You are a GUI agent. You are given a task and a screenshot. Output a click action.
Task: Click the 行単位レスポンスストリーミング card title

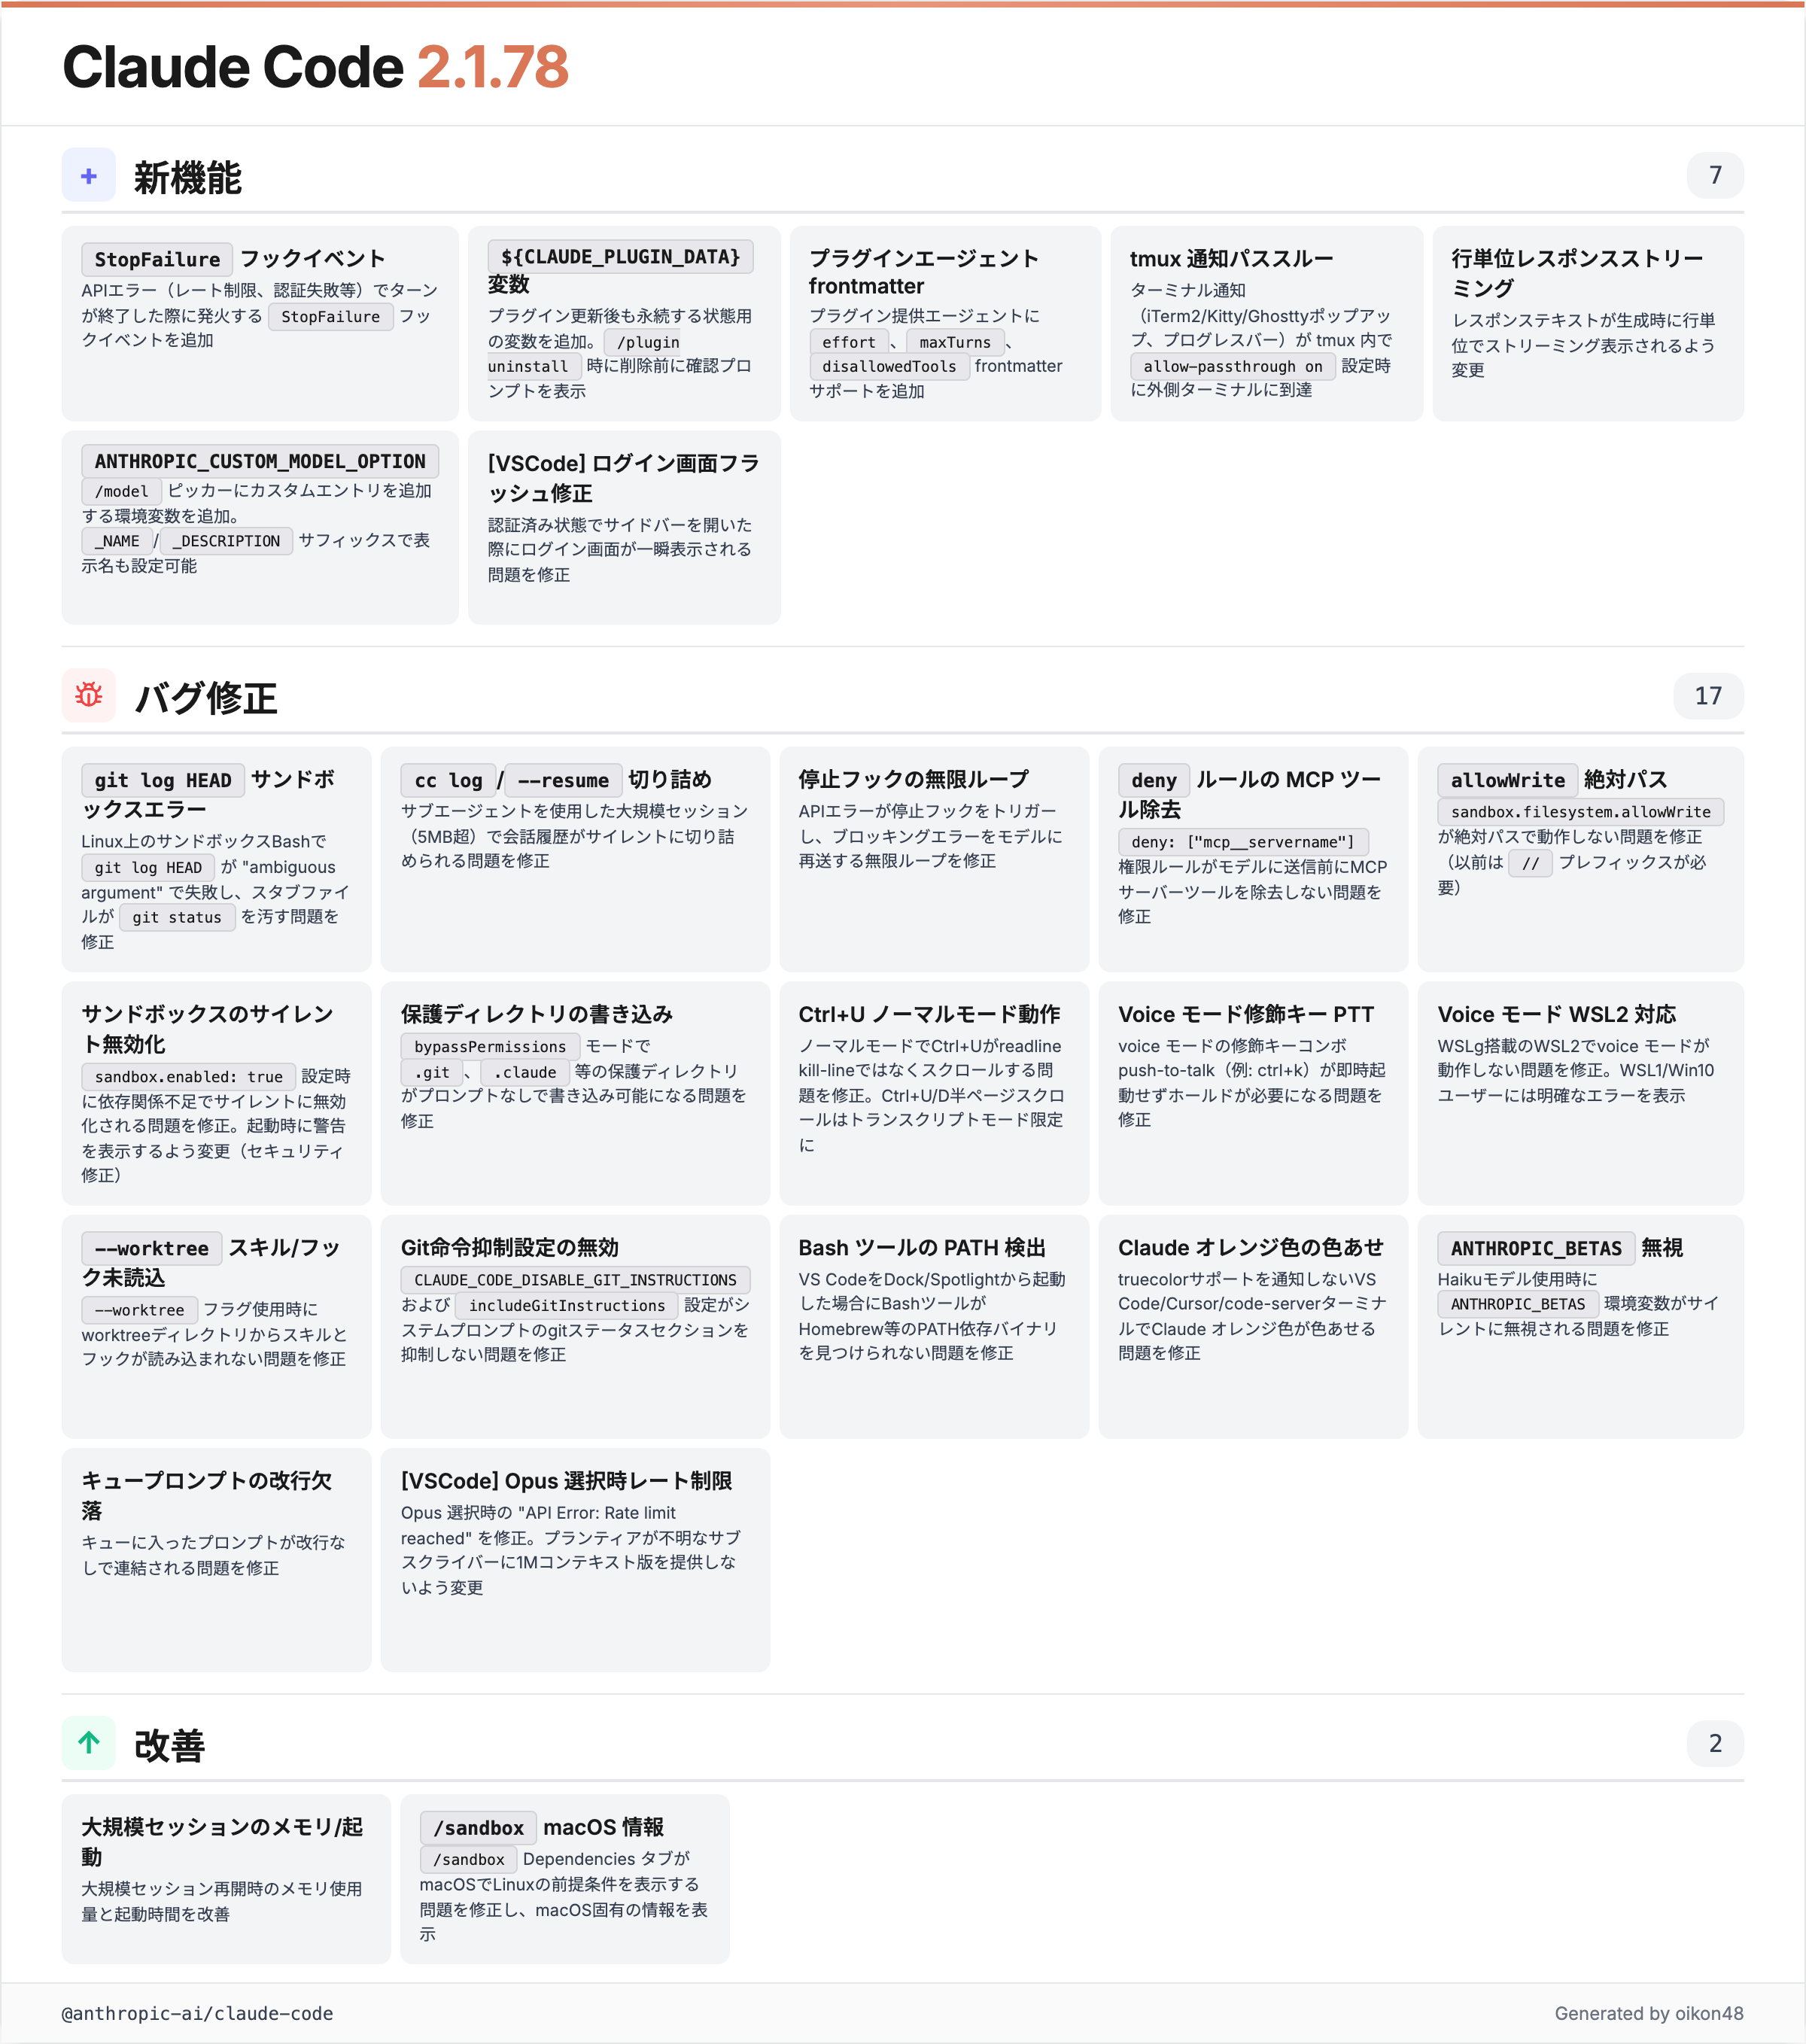pyautogui.click(x=1577, y=273)
